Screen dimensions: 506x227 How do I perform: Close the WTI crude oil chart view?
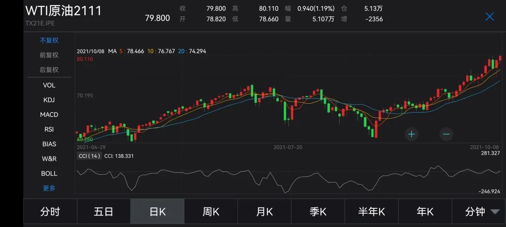pos(490,17)
